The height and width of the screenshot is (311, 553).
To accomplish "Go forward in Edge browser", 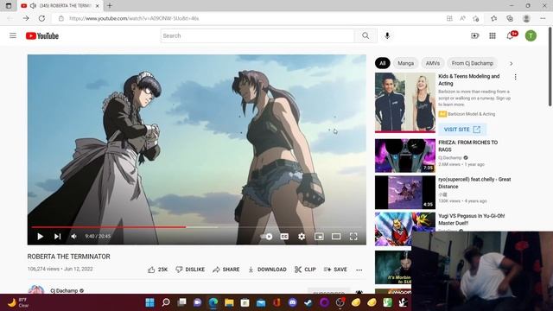I will point(26,18).
